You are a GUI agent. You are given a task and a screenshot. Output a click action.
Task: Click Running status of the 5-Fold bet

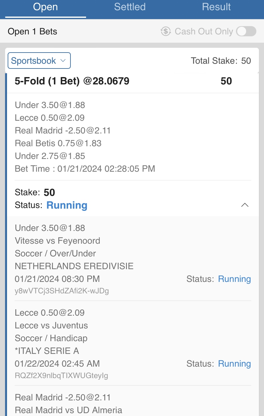click(x=67, y=205)
